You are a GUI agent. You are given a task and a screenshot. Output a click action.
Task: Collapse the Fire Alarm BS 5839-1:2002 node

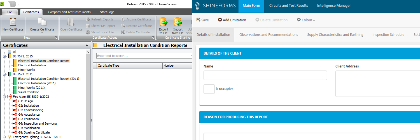coord(4,97)
